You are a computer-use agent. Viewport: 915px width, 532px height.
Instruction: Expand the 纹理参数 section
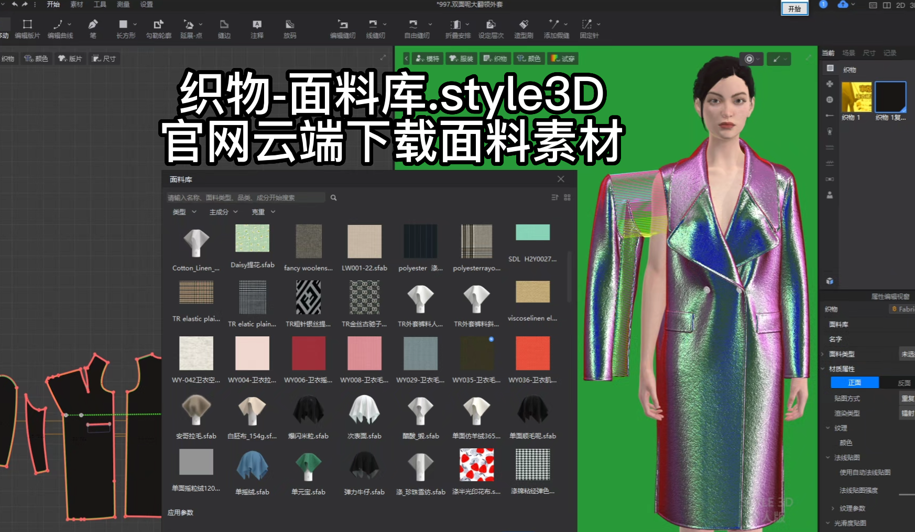coord(833,508)
